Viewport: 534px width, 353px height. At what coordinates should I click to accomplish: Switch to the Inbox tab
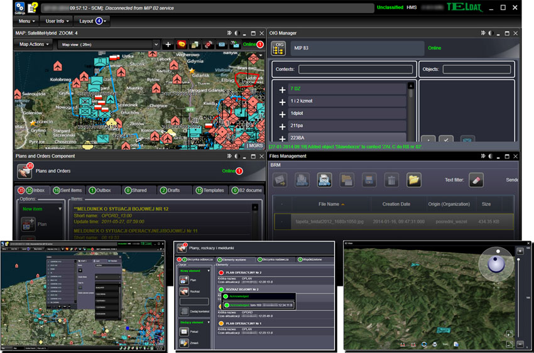pos(33,190)
